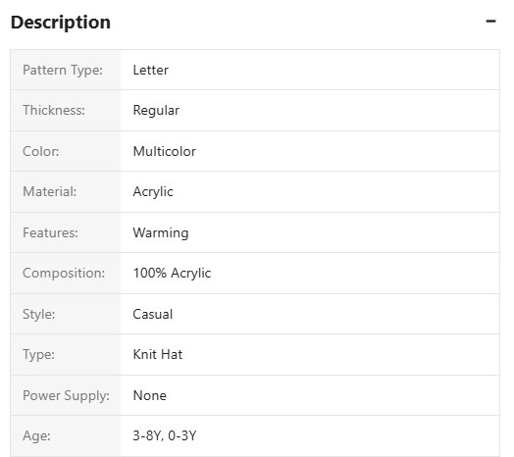This screenshot has height=457, width=514.
Task: Click the Description heading
Action: [61, 23]
